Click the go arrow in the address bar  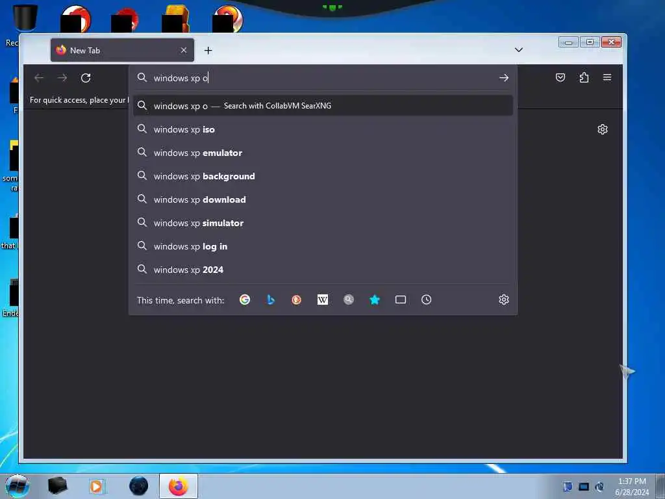[x=504, y=78]
